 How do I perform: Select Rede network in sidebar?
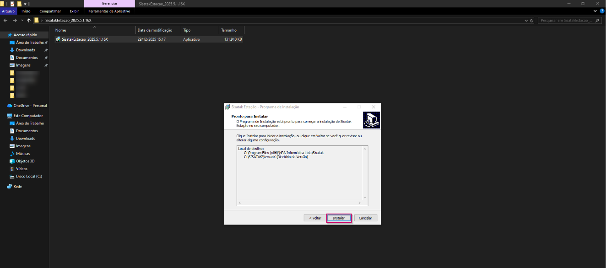pyautogui.click(x=18, y=187)
